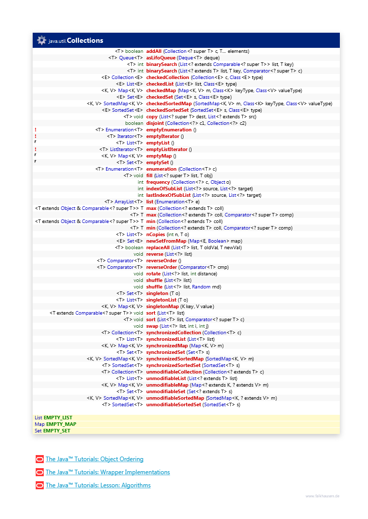The image size is (368, 519).
Task: Click the Deque parameter type in asLifoQueue
Action: coord(186,57)
